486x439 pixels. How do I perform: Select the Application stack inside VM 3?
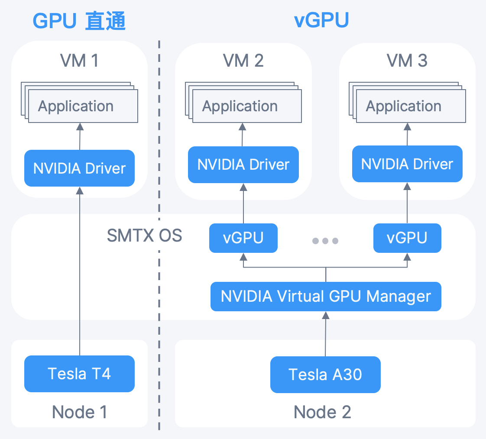click(x=403, y=106)
